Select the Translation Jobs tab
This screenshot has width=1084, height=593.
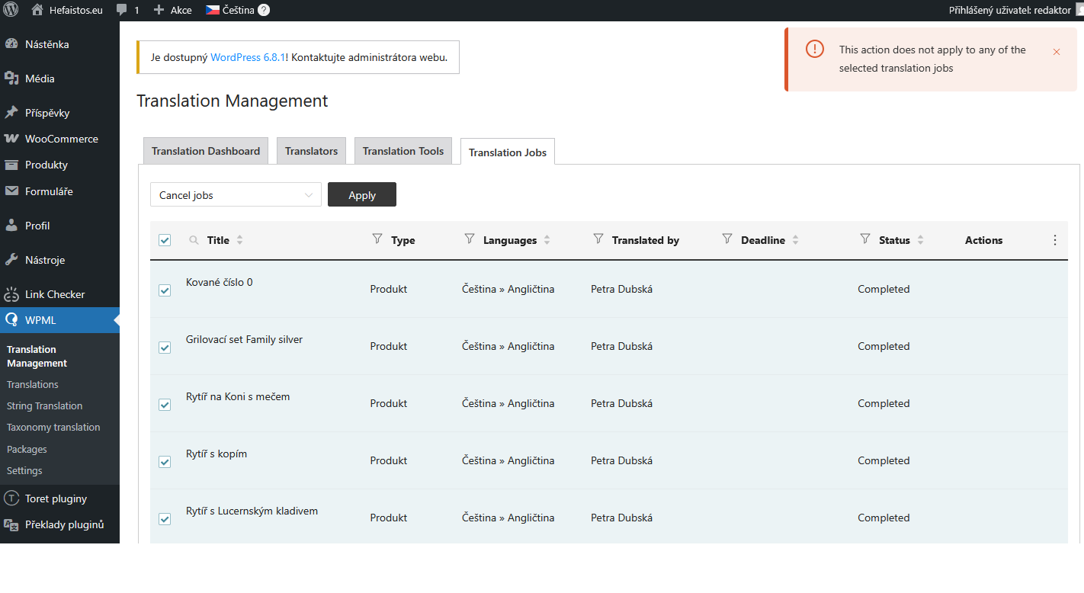(508, 152)
